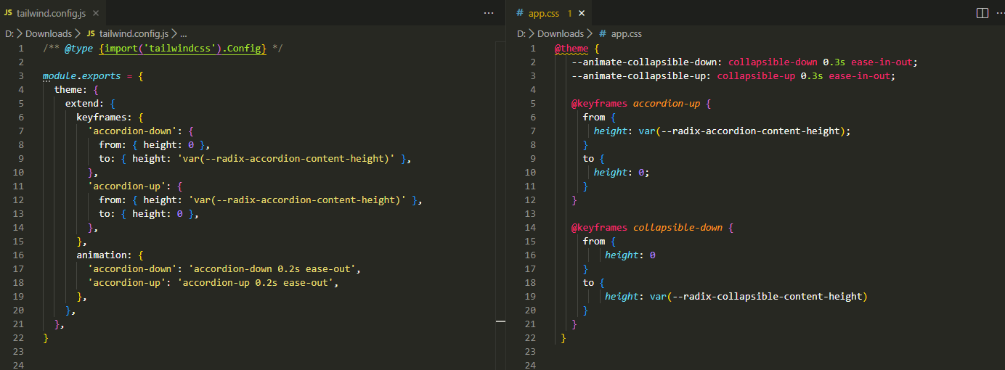Click the @theme rule with squiggle in app.css
Image resolution: width=1005 pixels, height=370 pixels.
tap(571, 48)
